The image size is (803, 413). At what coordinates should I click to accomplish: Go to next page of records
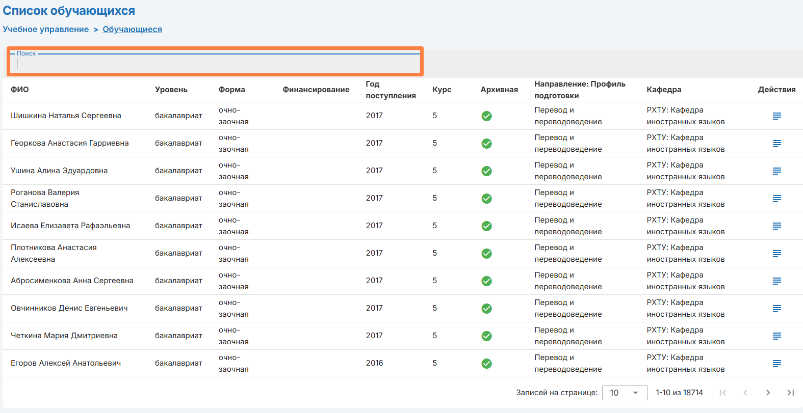coord(768,393)
